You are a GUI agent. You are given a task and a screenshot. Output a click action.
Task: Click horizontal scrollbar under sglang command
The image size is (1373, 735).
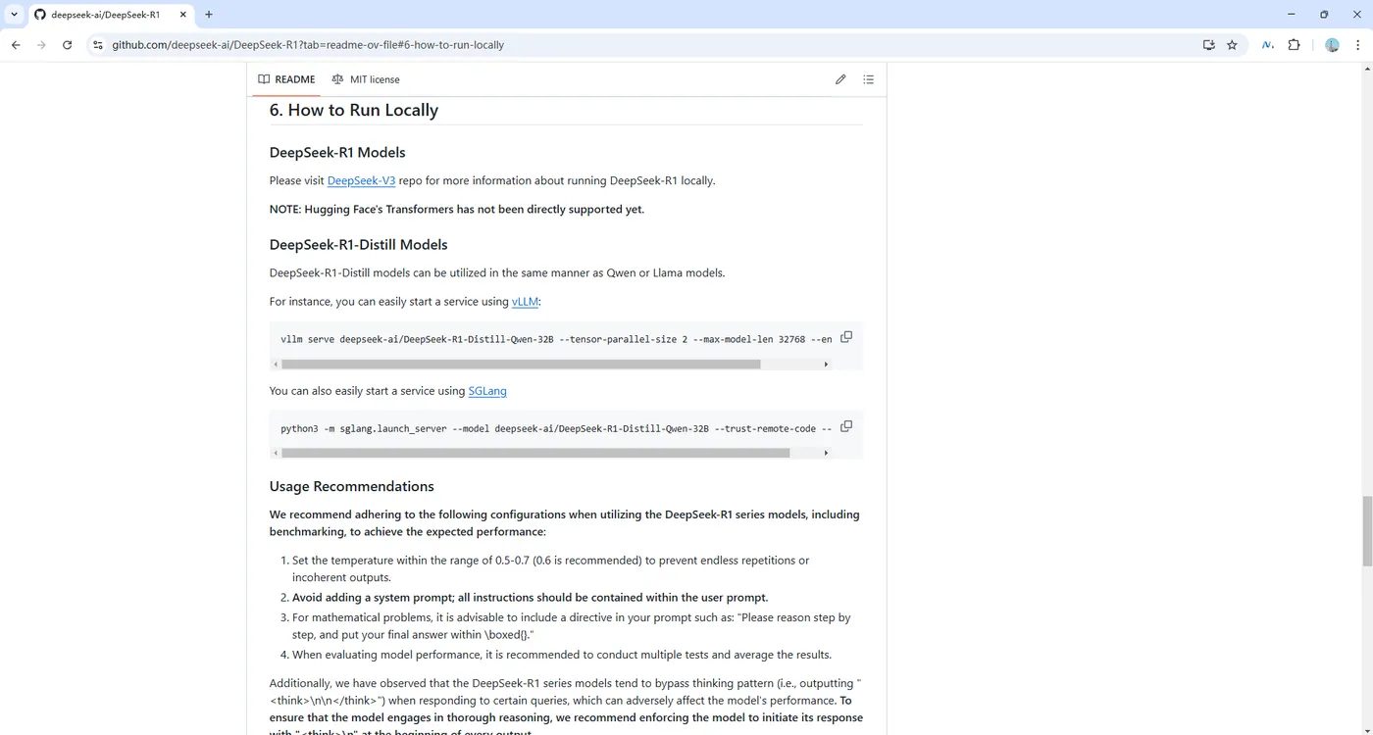click(x=535, y=454)
